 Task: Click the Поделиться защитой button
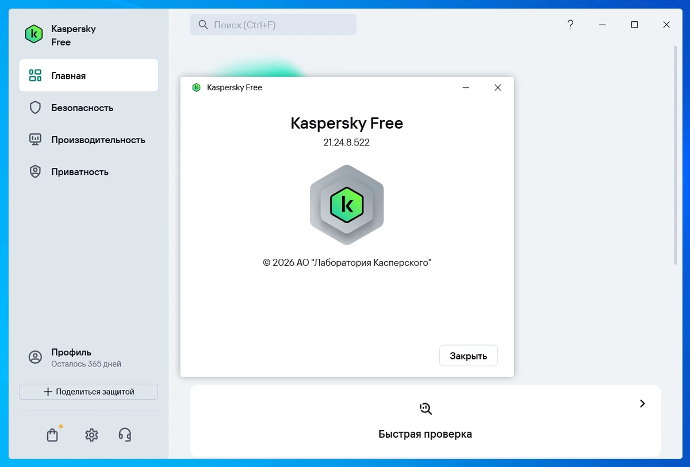point(89,392)
